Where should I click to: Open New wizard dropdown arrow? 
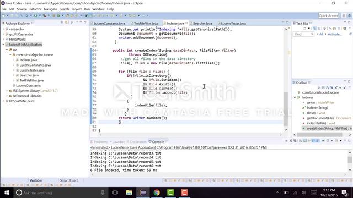coord(8,15)
